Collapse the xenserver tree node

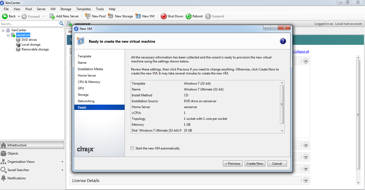click(x=8, y=35)
